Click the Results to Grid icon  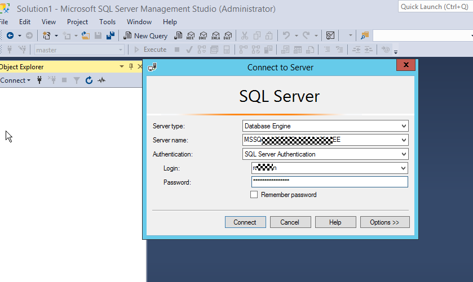pos(298,50)
